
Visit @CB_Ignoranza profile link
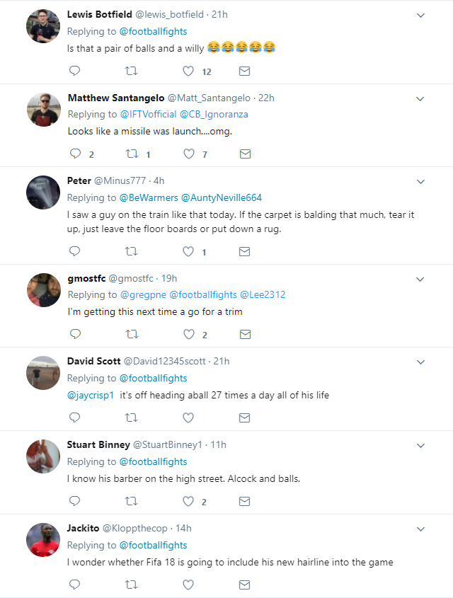coord(214,114)
